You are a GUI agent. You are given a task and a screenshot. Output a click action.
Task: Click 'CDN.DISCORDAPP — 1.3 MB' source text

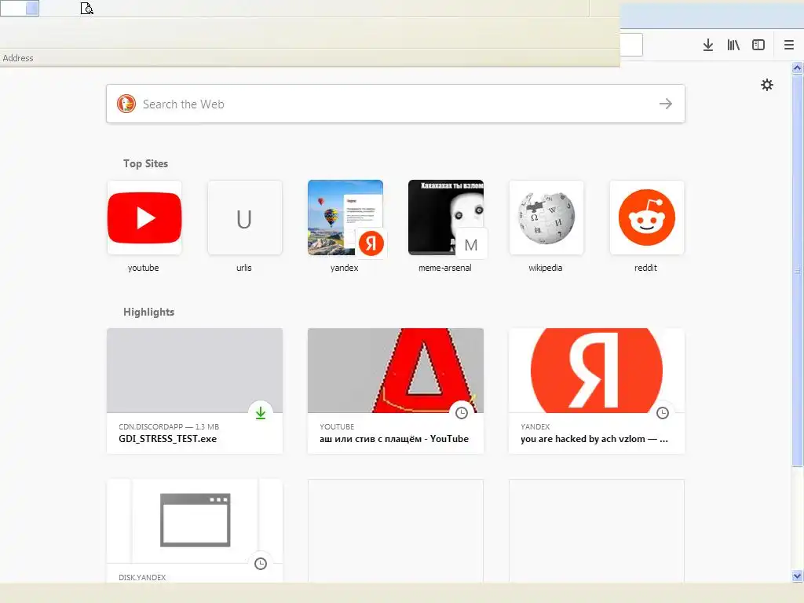tap(169, 426)
